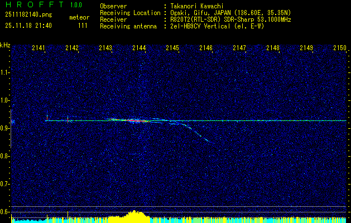This screenshot has height=223, width=351.
Task: Click frequency label 0.7
Action: 4,184
